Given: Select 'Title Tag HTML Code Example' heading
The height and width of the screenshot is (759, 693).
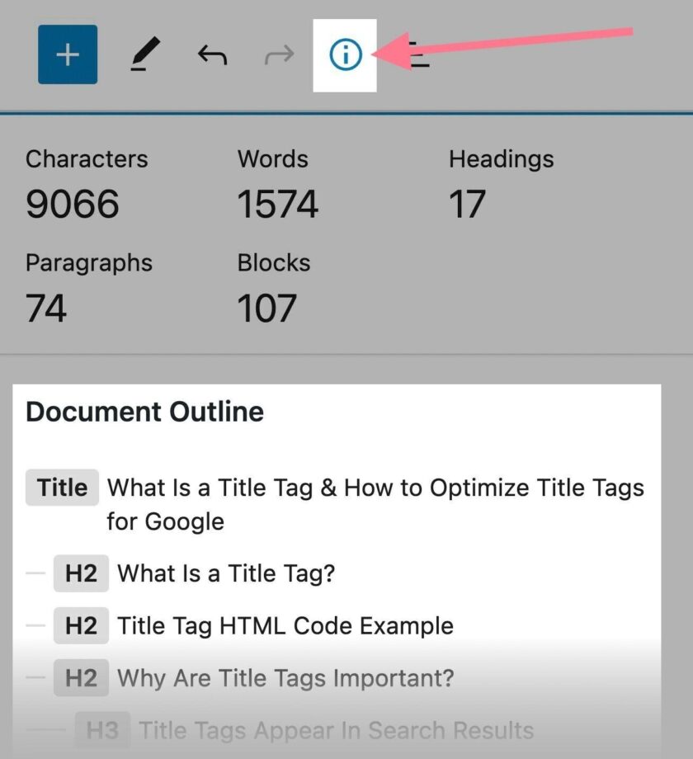Looking at the screenshot, I should [x=285, y=626].
